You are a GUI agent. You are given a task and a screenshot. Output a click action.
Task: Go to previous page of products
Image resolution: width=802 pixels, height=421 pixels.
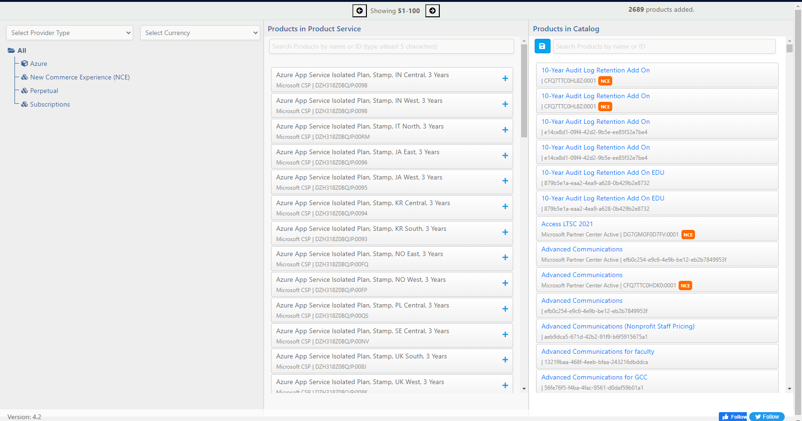(x=359, y=11)
